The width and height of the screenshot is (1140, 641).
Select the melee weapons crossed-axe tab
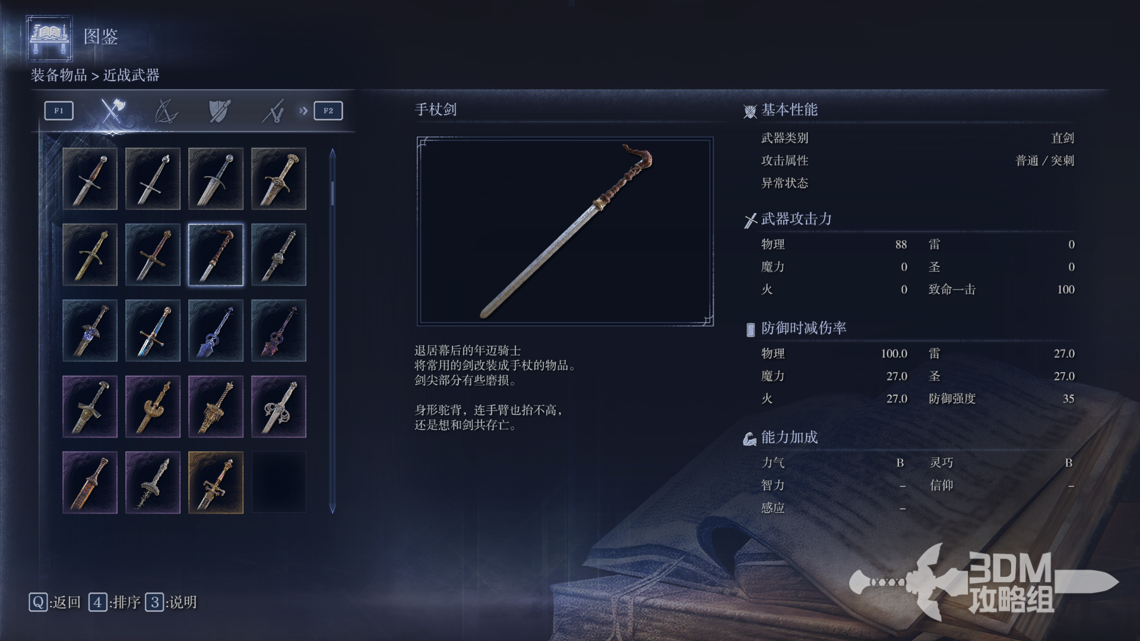click(112, 110)
